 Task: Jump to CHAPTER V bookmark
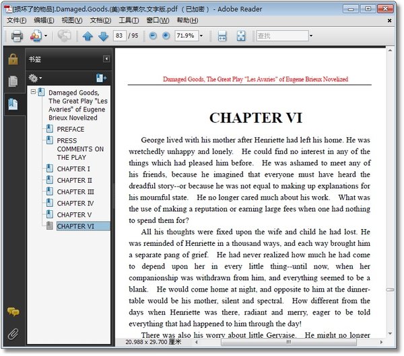coord(74,215)
